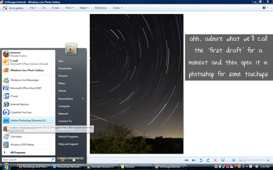Click the Start Search magnifier icon
Screen dimensions: 273x170
coord(53,159)
